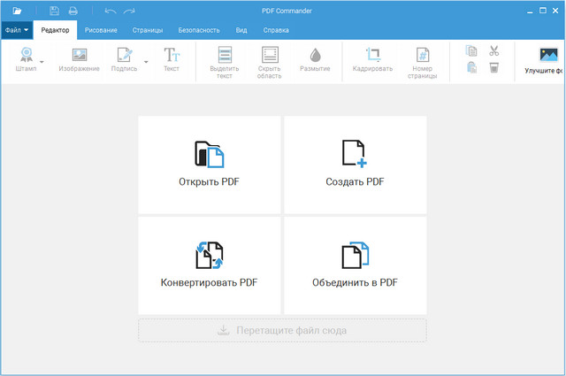This screenshot has width=566, height=376.
Task: Select the Кадрировать crop tool
Action: pos(372,59)
